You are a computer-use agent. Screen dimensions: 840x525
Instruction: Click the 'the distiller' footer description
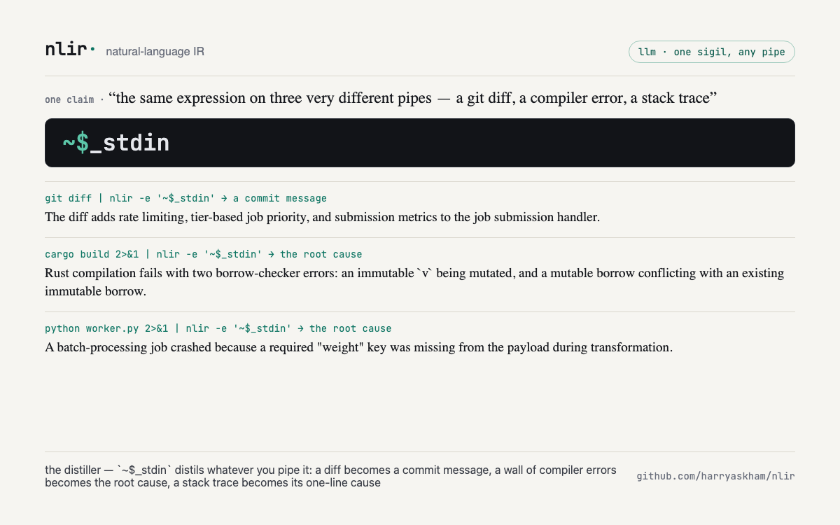click(330, 476)
